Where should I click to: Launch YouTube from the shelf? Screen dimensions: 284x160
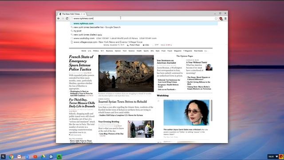tap(35, 156)
